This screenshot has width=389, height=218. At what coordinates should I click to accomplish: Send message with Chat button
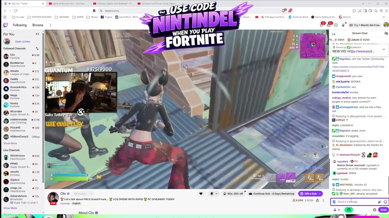pyautogui.click(x=383, y=210)
